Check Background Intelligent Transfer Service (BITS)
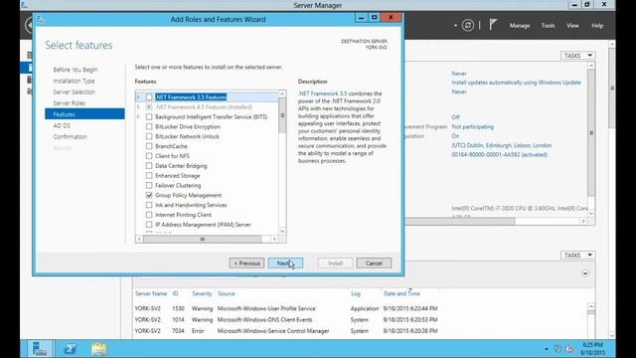The image size is (636, 358). click(149, 117)
